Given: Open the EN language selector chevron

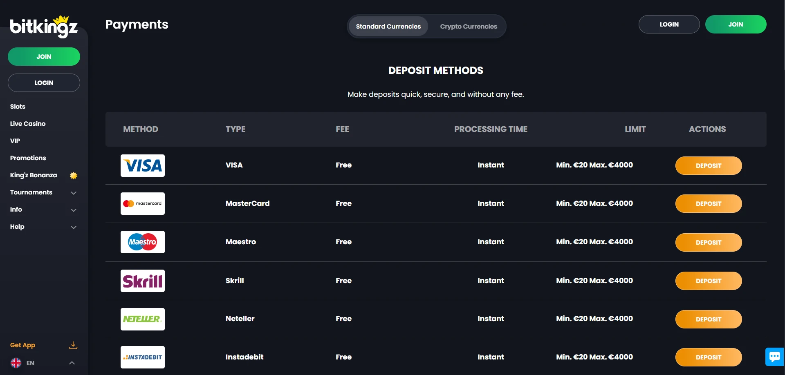Looking at the screenshot, I should tap(72, 363).
